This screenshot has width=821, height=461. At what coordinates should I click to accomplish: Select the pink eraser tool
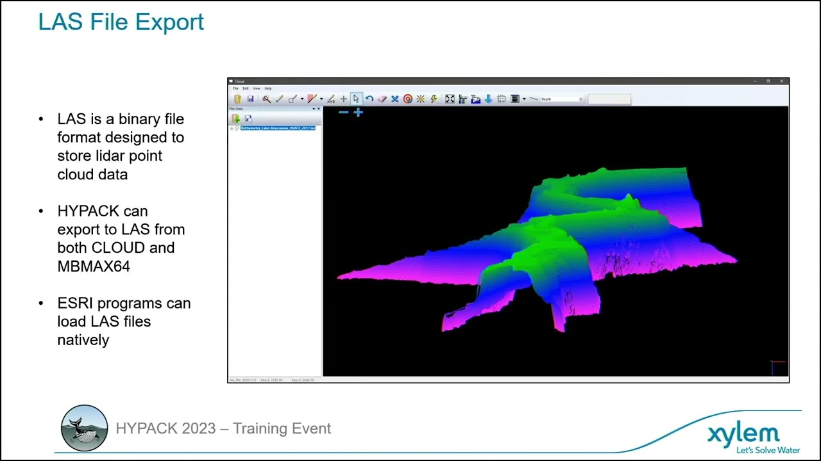[382, 99]
